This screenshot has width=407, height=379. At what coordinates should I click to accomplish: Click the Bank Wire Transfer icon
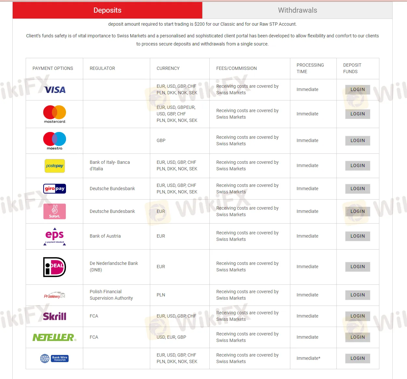click(54, 358)
